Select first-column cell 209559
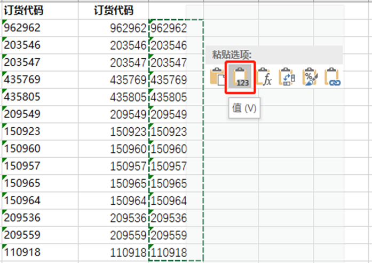Viewport: 372px width, 263px height. pyautogui.click(x=40, y=235)
